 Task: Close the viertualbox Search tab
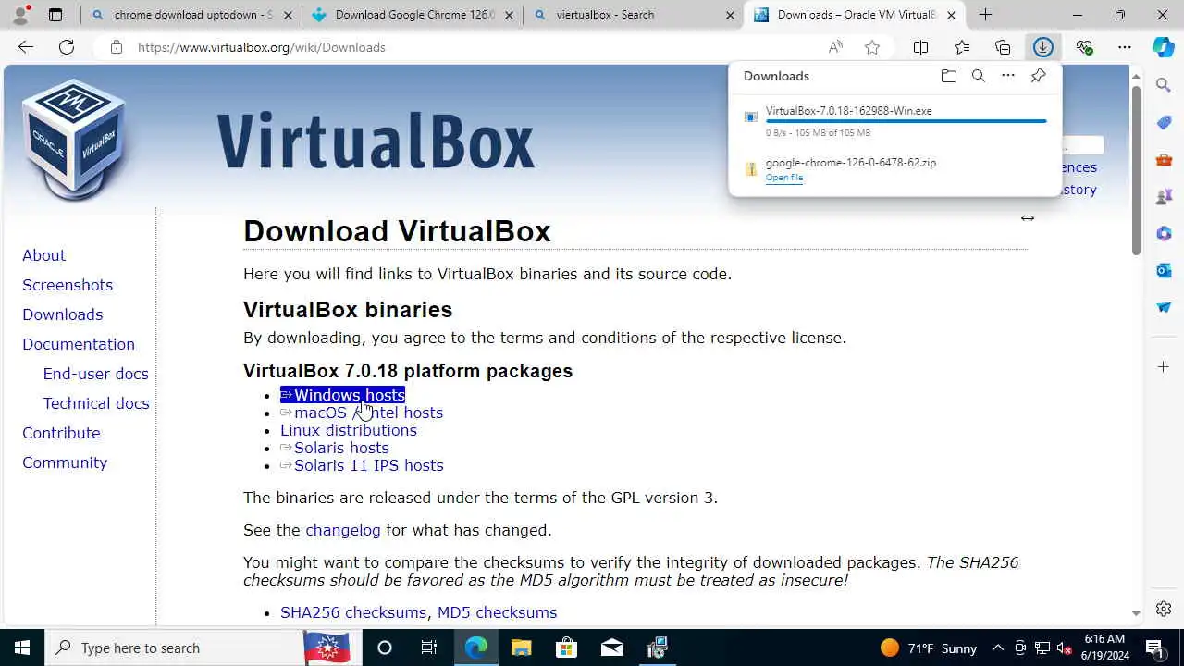click(730, 15)
